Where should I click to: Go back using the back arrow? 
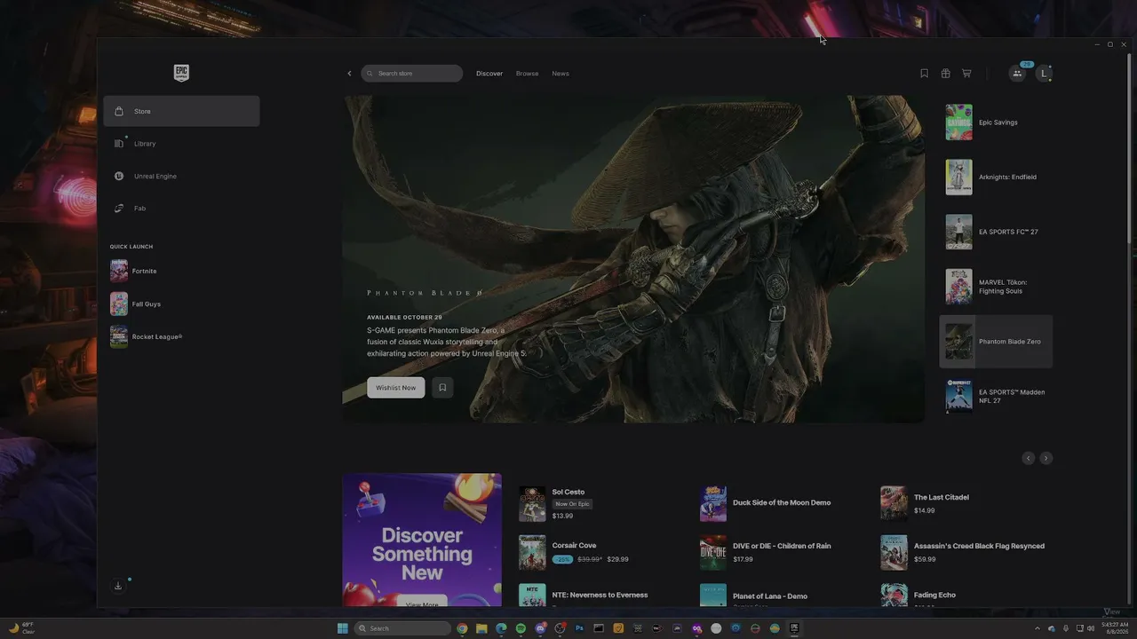pyautogui.click(x=349, y=74)
